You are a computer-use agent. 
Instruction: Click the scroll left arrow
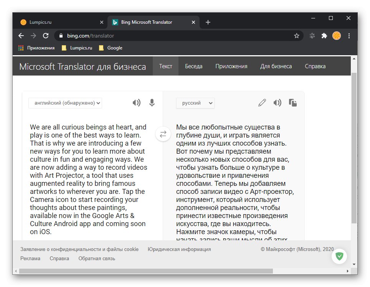(16, 271)
